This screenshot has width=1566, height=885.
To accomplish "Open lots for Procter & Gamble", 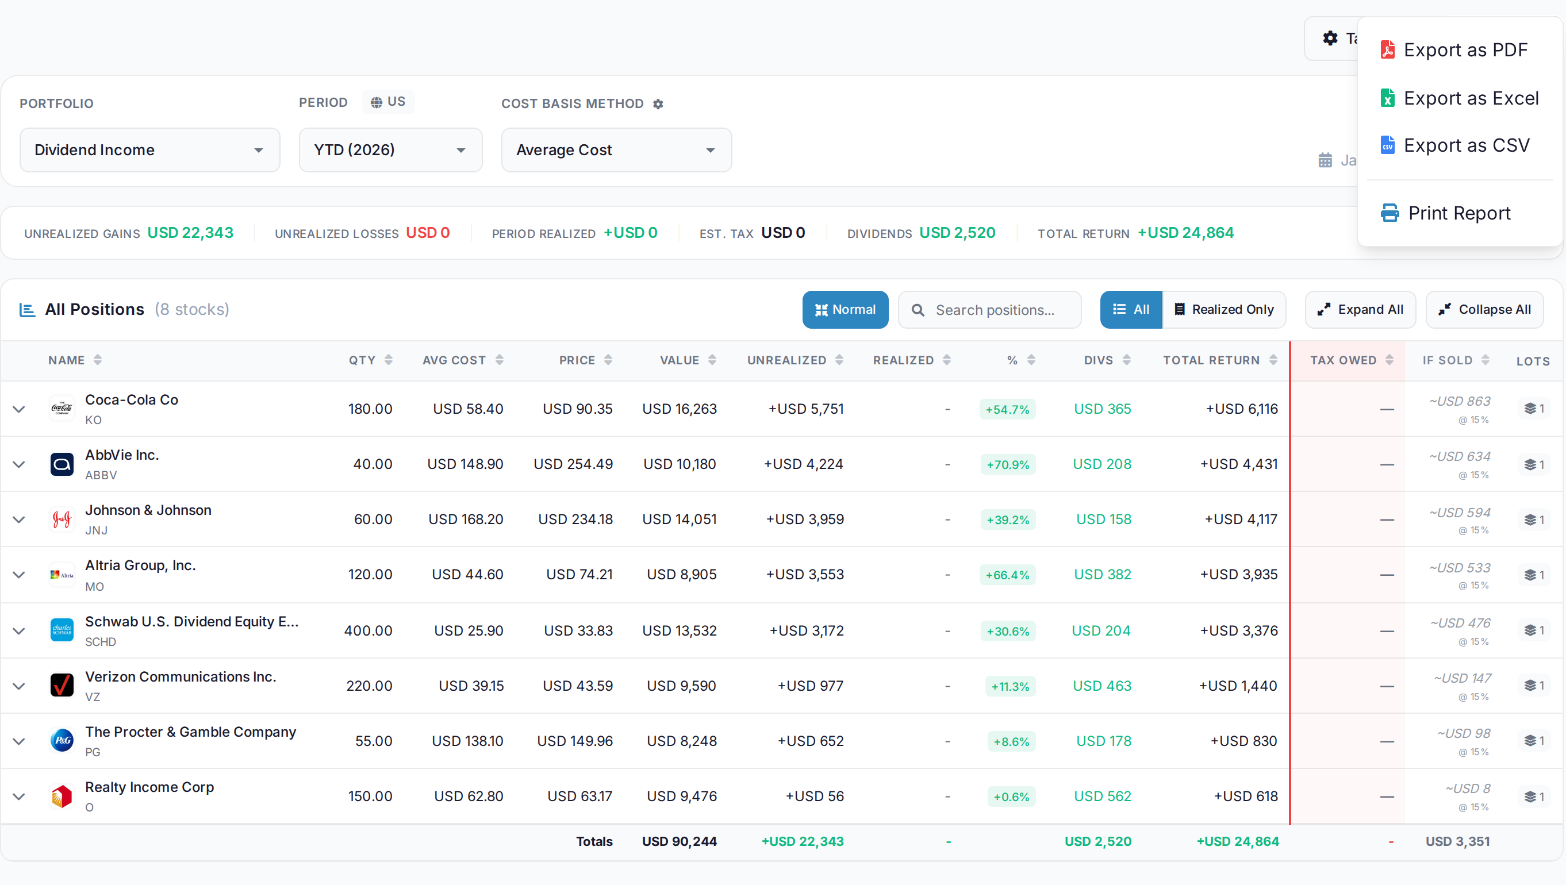I will pyautogui.click(x=1534, y=741).
